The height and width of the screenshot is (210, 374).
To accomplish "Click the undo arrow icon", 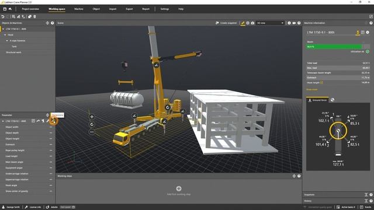I will coord(3,17).
